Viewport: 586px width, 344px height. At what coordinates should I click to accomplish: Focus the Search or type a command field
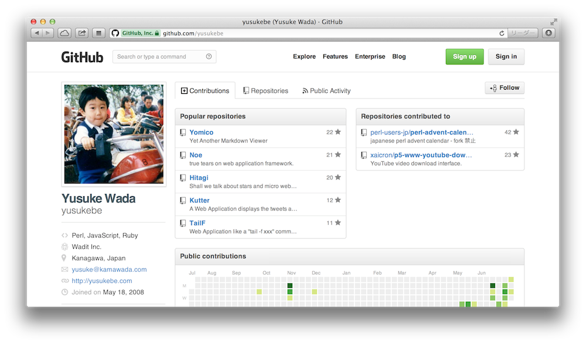pos(165,56)
